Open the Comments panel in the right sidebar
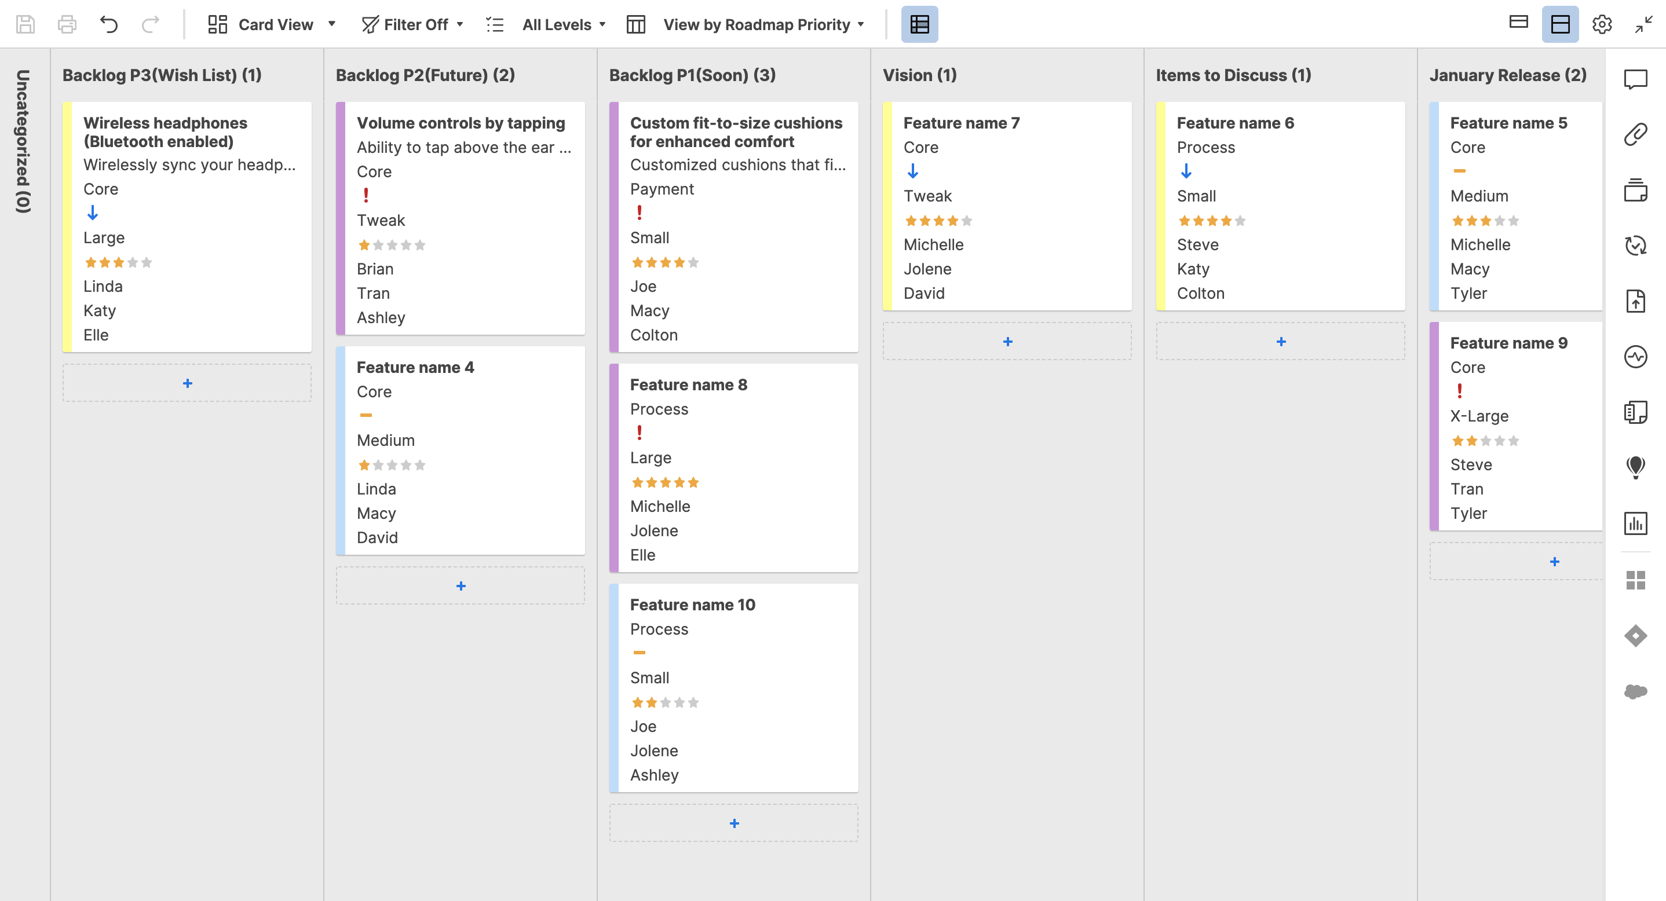 (x=1635, y=79)
